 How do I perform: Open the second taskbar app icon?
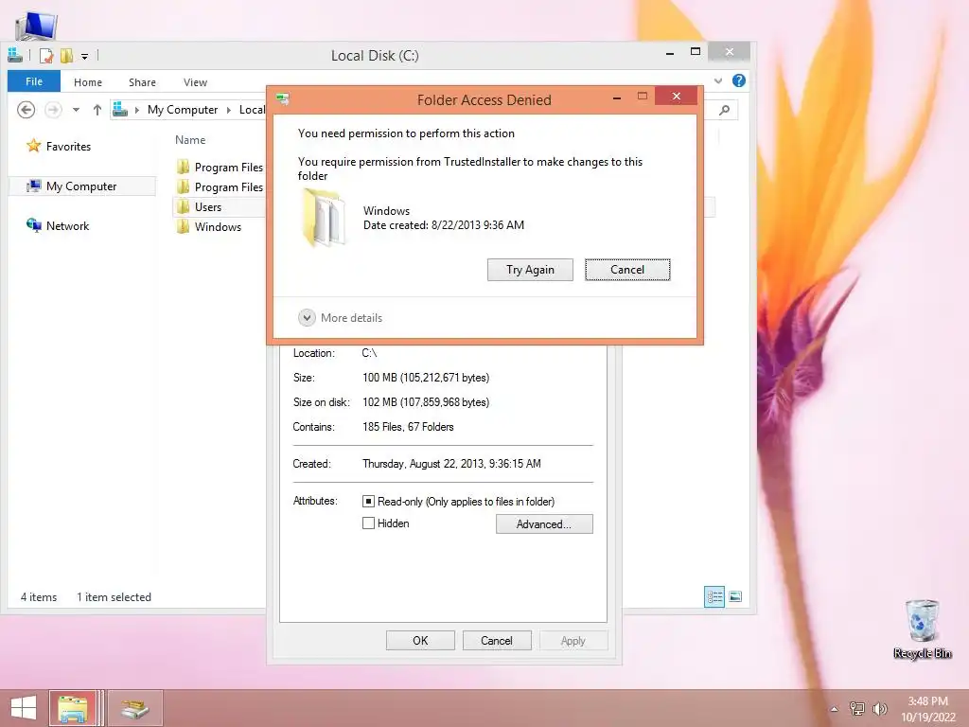click(x=134, y=708)
